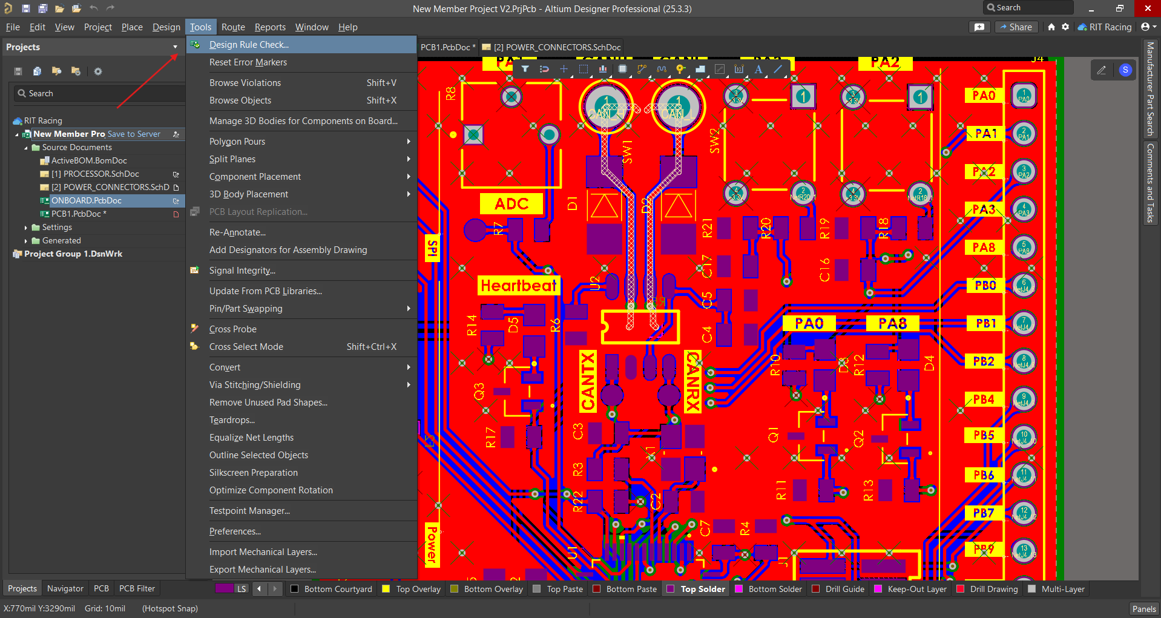The width and height of the screenshot is (1161, 618).
Task: Select the Selection Filter funnel icon
Action: 525,69
